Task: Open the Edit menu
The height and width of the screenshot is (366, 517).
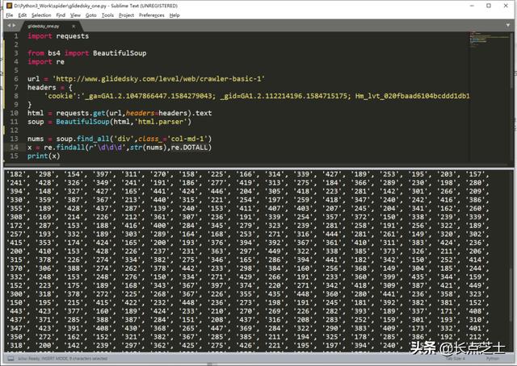Action: click(22, 15)
